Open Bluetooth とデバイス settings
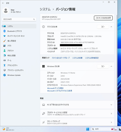The height and width of the screenshot is (132, 121). (x=19, y=31)
